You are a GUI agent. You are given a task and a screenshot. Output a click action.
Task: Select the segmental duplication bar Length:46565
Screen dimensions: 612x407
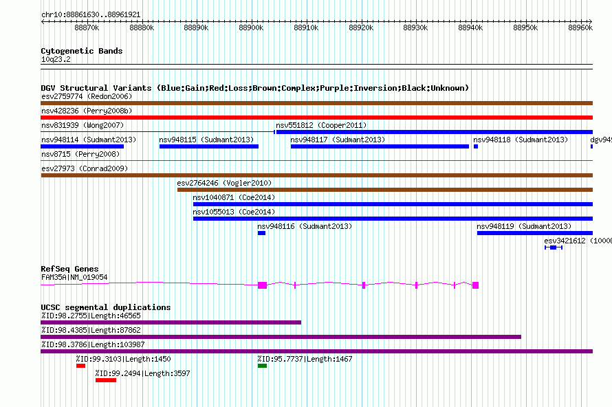171,322
